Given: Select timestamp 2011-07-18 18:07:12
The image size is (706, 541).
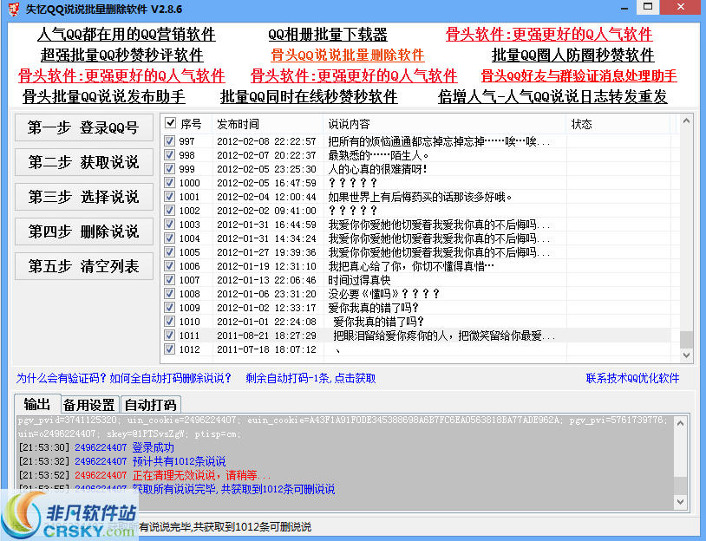Looking at the screenshot, I should 266,349.
